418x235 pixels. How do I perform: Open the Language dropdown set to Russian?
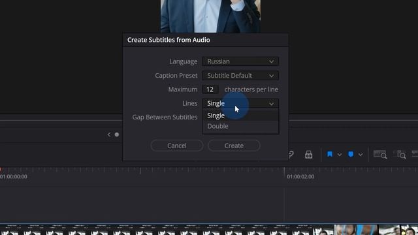[x=240, y=61]
